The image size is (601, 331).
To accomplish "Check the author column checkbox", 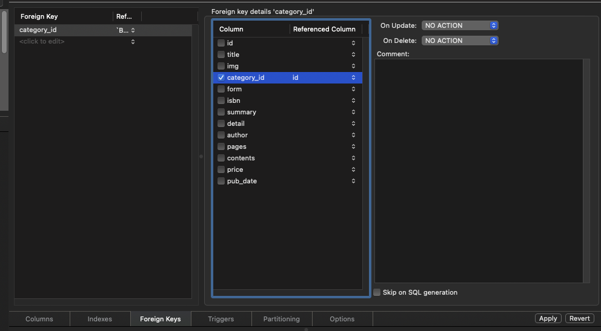I will pyautogui.click(x=221, y=135).
